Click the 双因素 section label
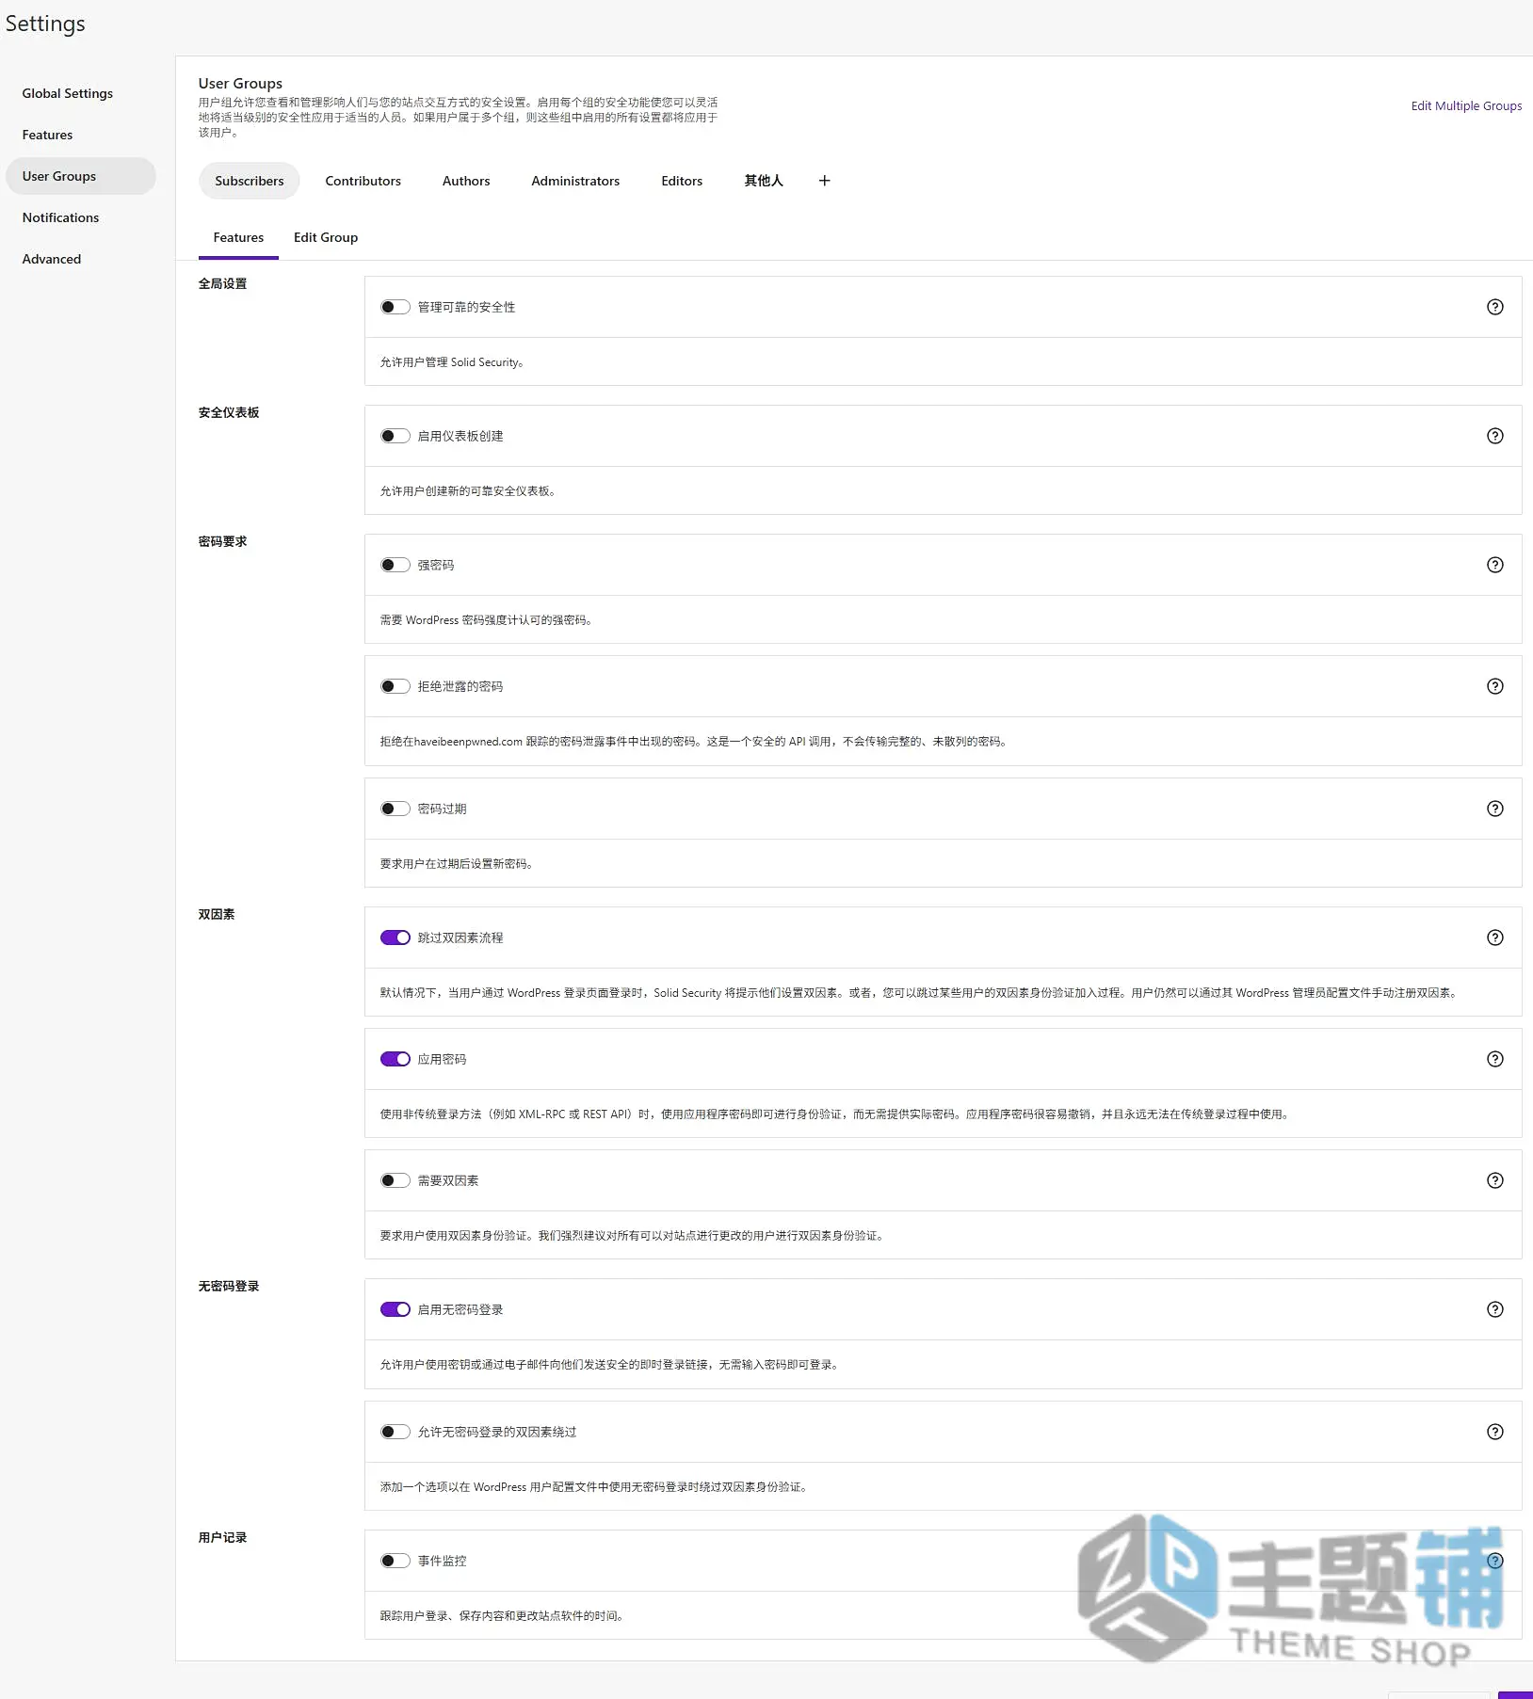 [217, 914]
